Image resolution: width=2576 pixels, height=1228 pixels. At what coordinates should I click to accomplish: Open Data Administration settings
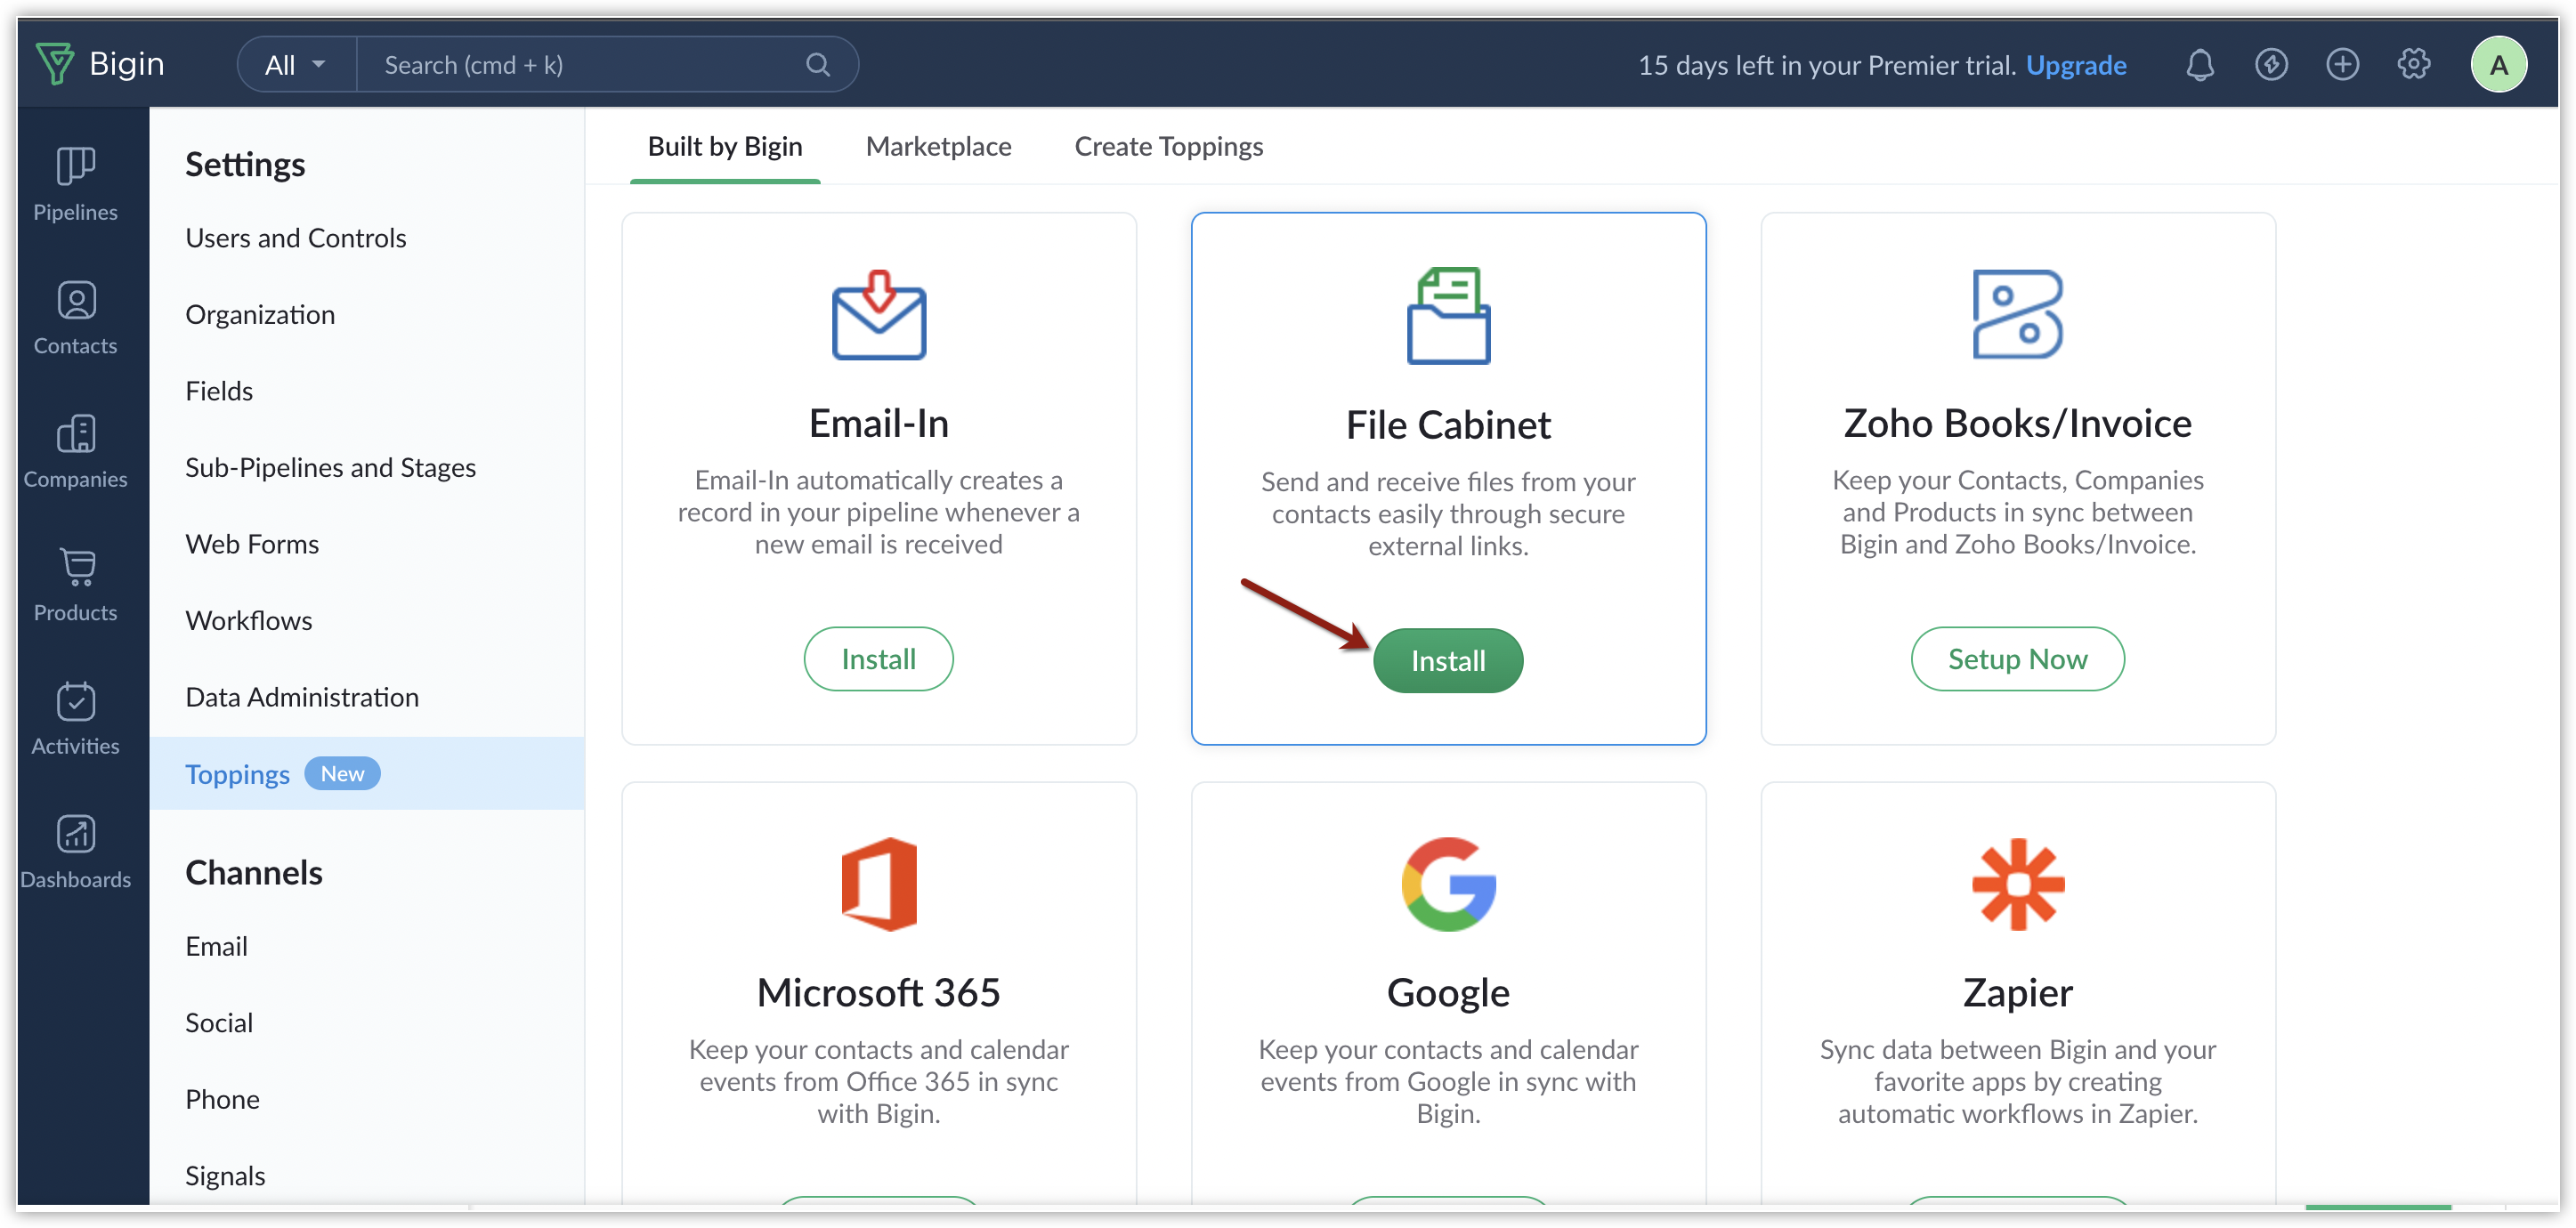pyautogui.click(x=302, y=697)
